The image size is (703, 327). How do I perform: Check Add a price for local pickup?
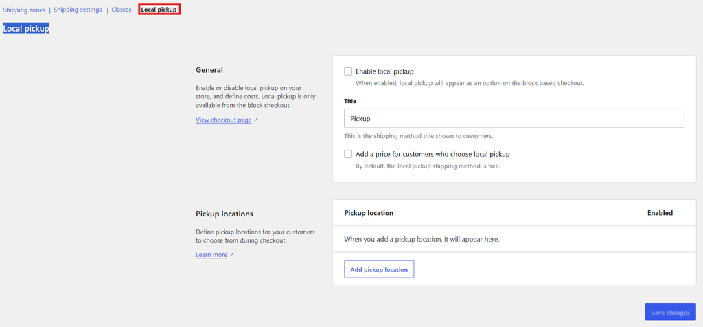tap(348, 154)
